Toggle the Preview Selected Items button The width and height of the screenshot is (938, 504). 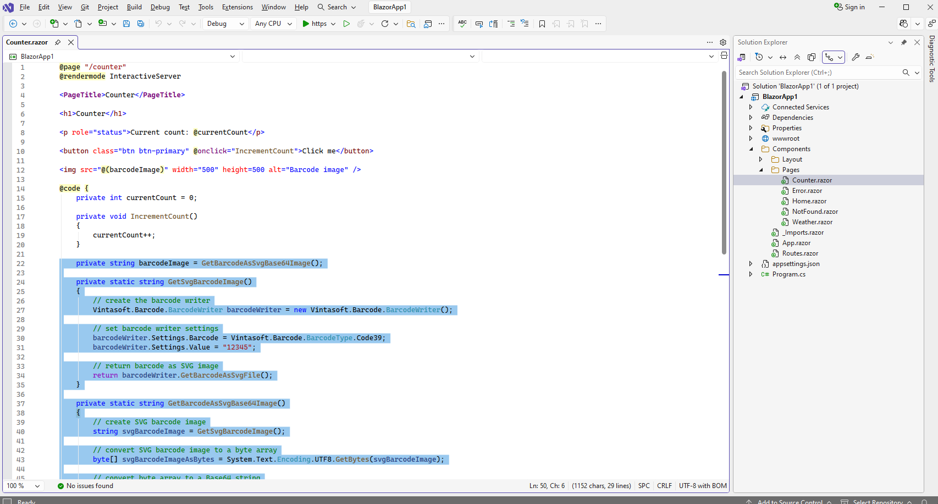tap(869, 57)
